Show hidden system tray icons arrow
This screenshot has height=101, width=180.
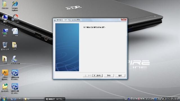(134, 99)
